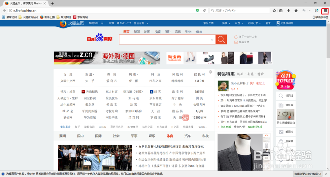330x177 pixels.
Task: Open 移动版书签 folder
Action: pos(320,17)
